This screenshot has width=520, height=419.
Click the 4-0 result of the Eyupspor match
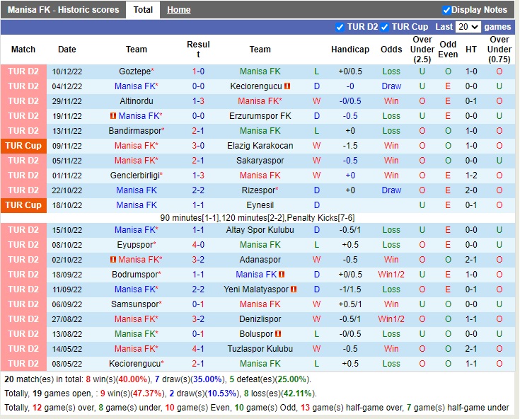coord(198,245)
